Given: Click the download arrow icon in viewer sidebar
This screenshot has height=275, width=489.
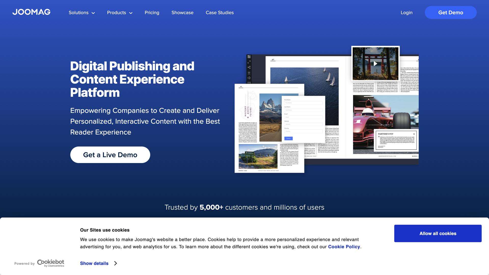Looking at the screenshot, I should click(249, 73).
